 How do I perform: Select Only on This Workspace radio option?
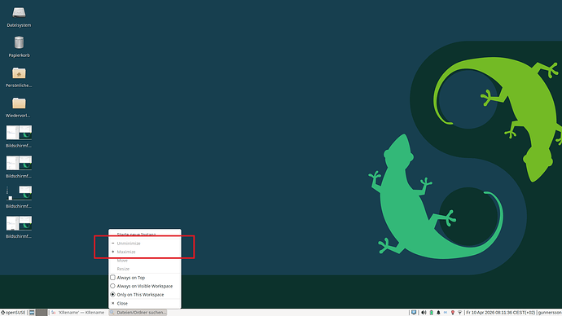tap(112, 295)
